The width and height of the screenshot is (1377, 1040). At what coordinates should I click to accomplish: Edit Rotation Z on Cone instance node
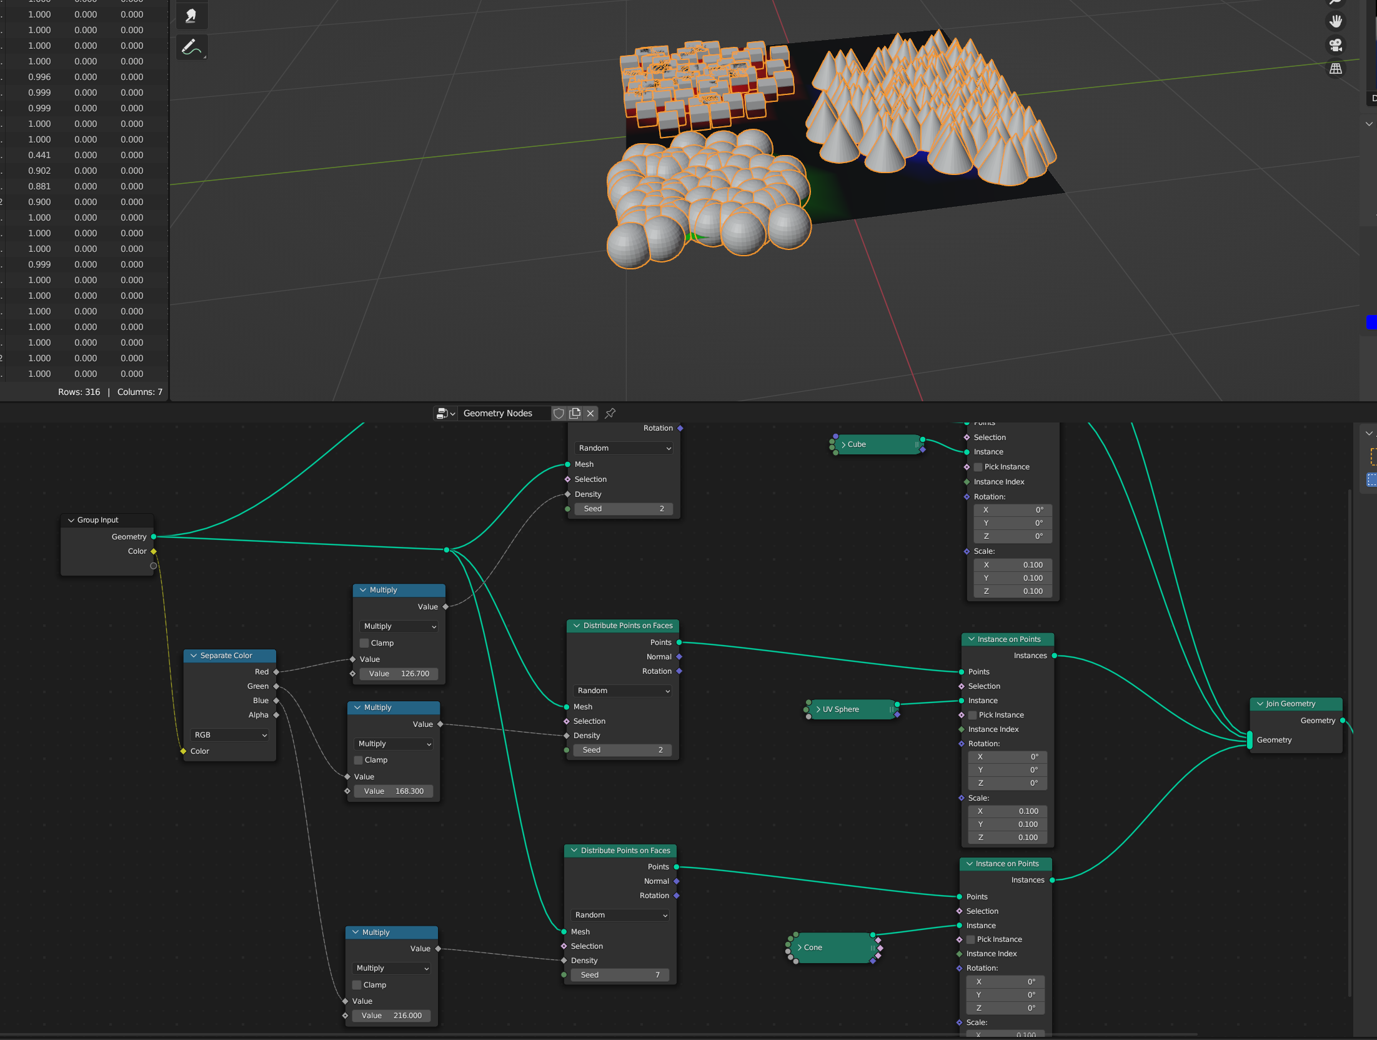[1006, 1008]
